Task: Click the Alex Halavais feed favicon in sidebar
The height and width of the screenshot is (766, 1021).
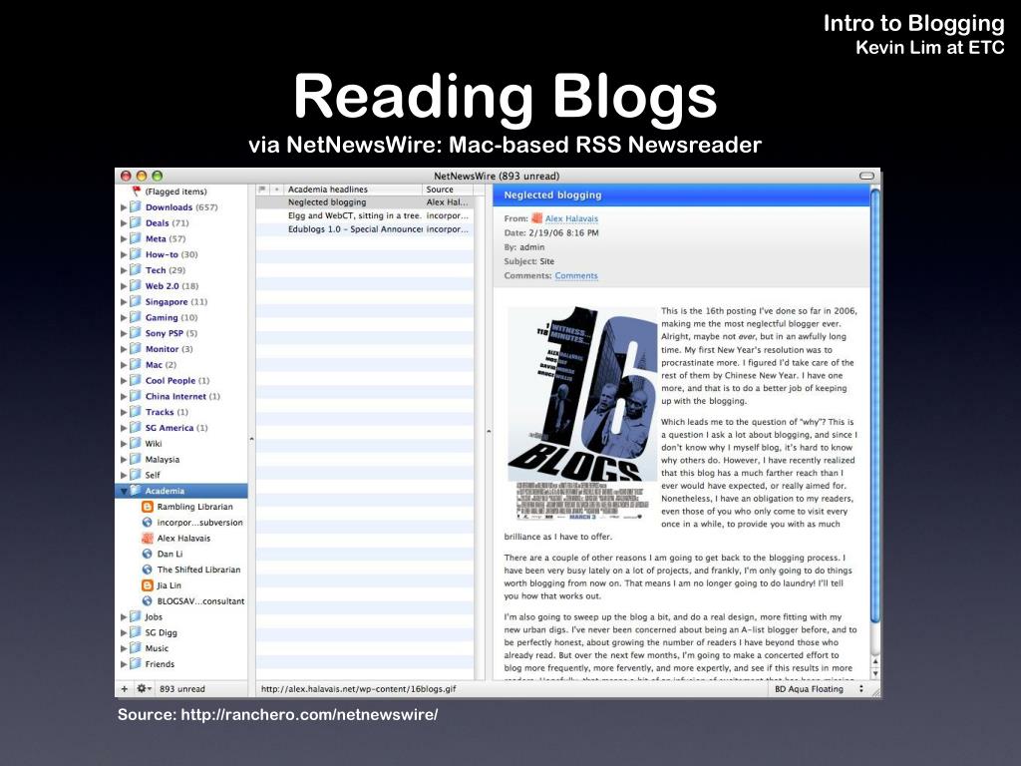Action: [148, 538]
